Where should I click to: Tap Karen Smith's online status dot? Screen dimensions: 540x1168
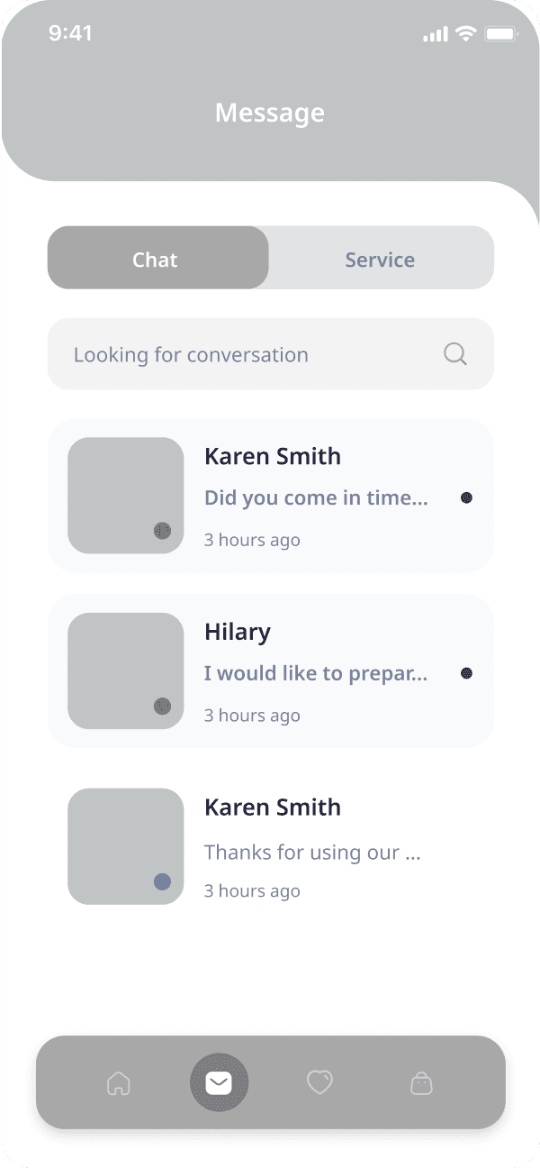tap(162, 531)
